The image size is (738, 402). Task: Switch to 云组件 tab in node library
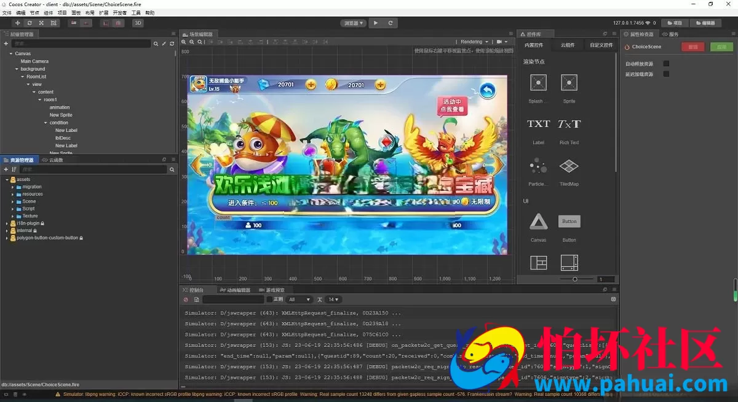[x=567, y=45]
